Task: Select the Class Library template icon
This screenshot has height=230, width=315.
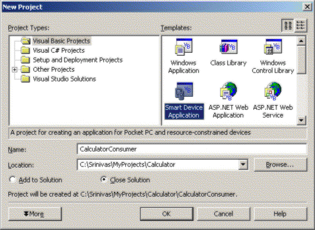Action: tap(228, 47)
